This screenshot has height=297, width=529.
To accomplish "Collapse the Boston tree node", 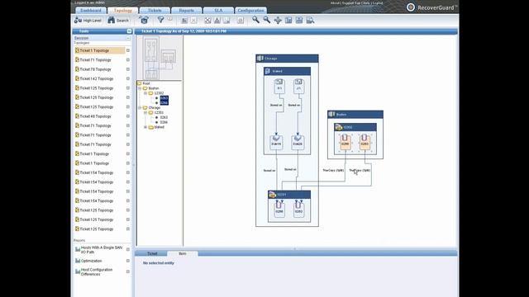I will 140,88.
